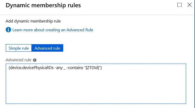Select the Advanced rule tab
The height and width of the screenshot is (108, 195).
[x=47, y=48]
